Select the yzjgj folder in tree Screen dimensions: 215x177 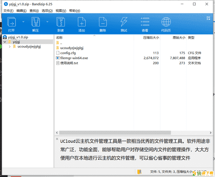click(16, 42)
